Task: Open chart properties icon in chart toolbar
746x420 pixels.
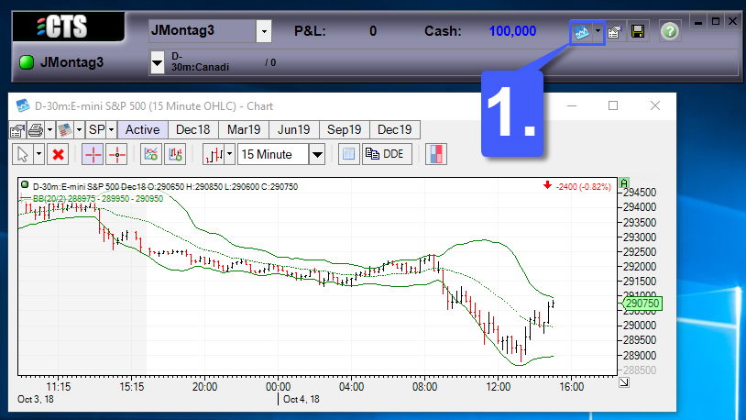Action: pyautogui.click(x=18, y=129)
